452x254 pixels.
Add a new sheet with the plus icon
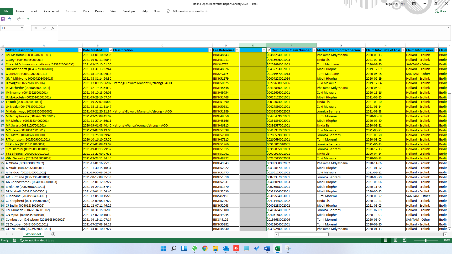coord(53,234)
